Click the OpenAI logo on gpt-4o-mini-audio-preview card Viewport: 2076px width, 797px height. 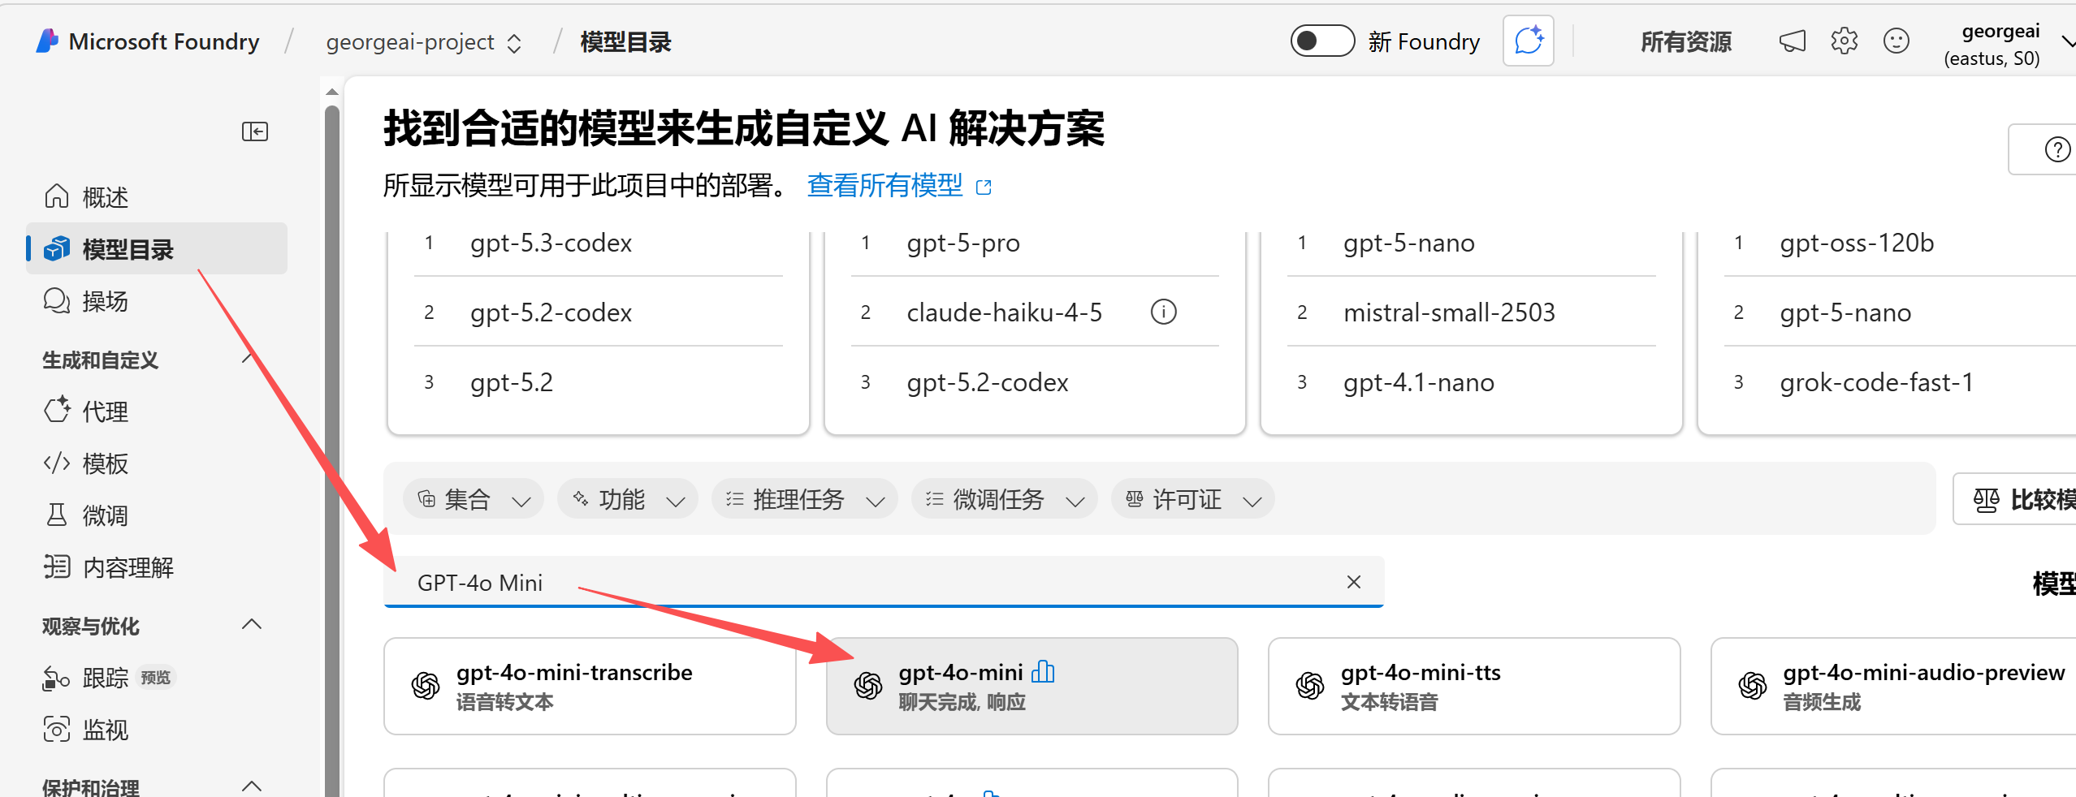pos(1753,686)
